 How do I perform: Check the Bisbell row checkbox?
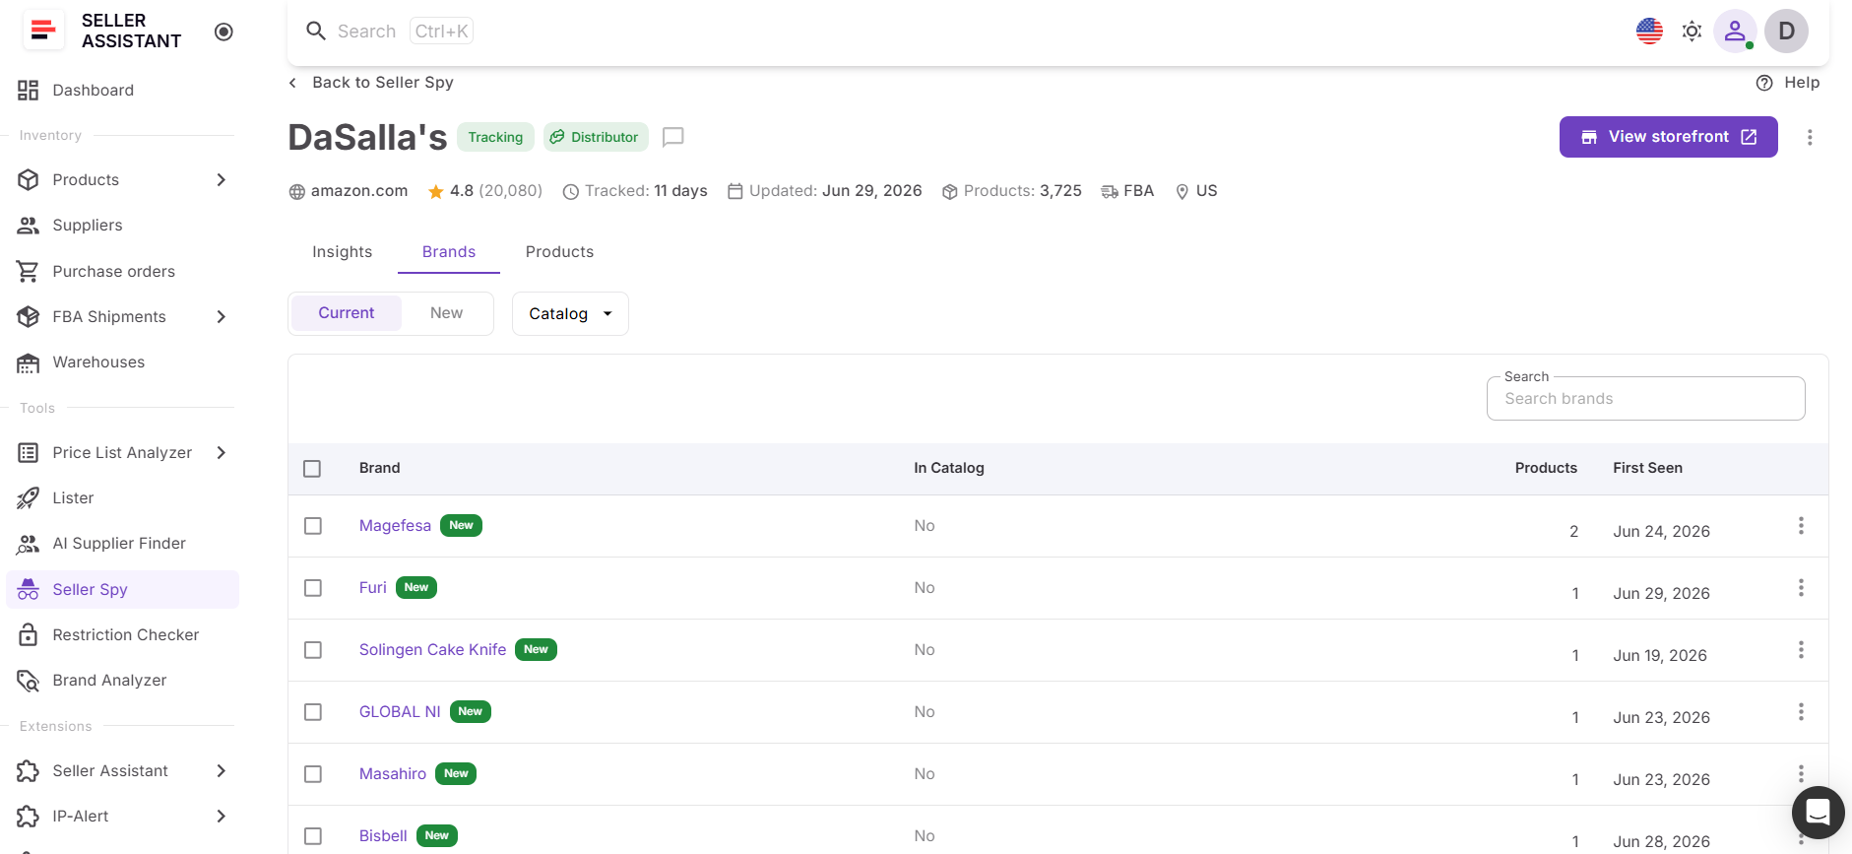[x=313, y=836]
